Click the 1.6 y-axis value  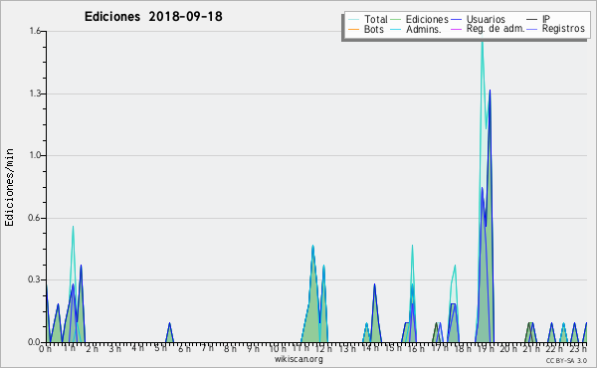[x=35, y=31]
